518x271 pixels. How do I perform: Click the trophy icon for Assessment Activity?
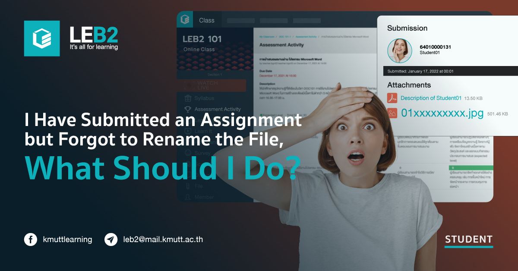coord(187,109)
